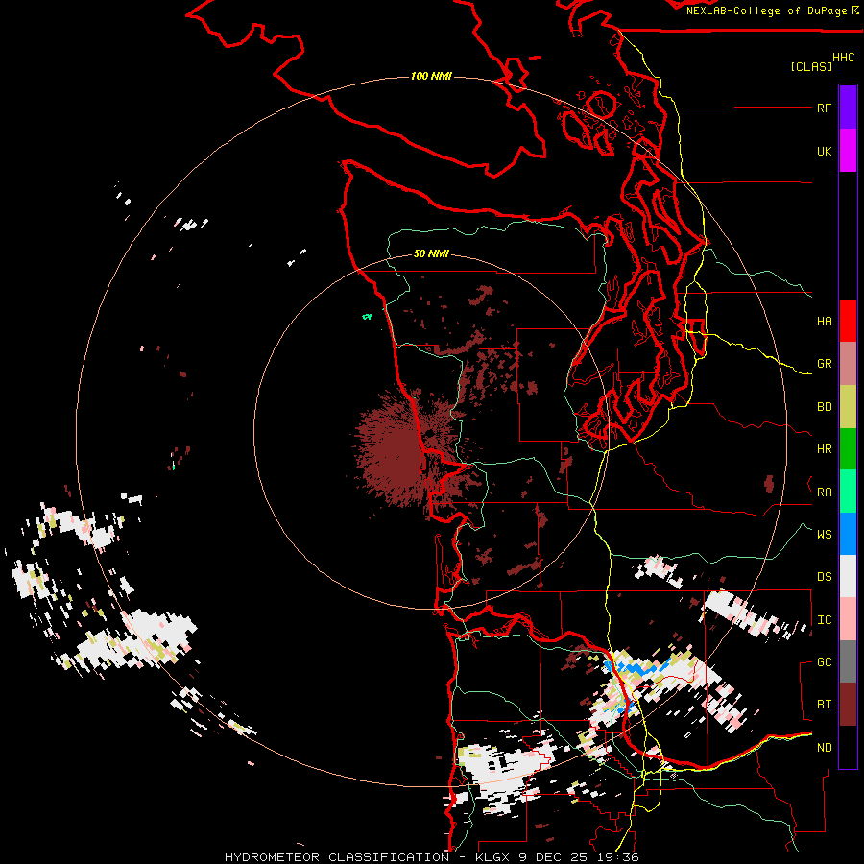Click the ND black legend swatch
The width and height of the screenshot is (864, 864).
click(x=848, y=747)
